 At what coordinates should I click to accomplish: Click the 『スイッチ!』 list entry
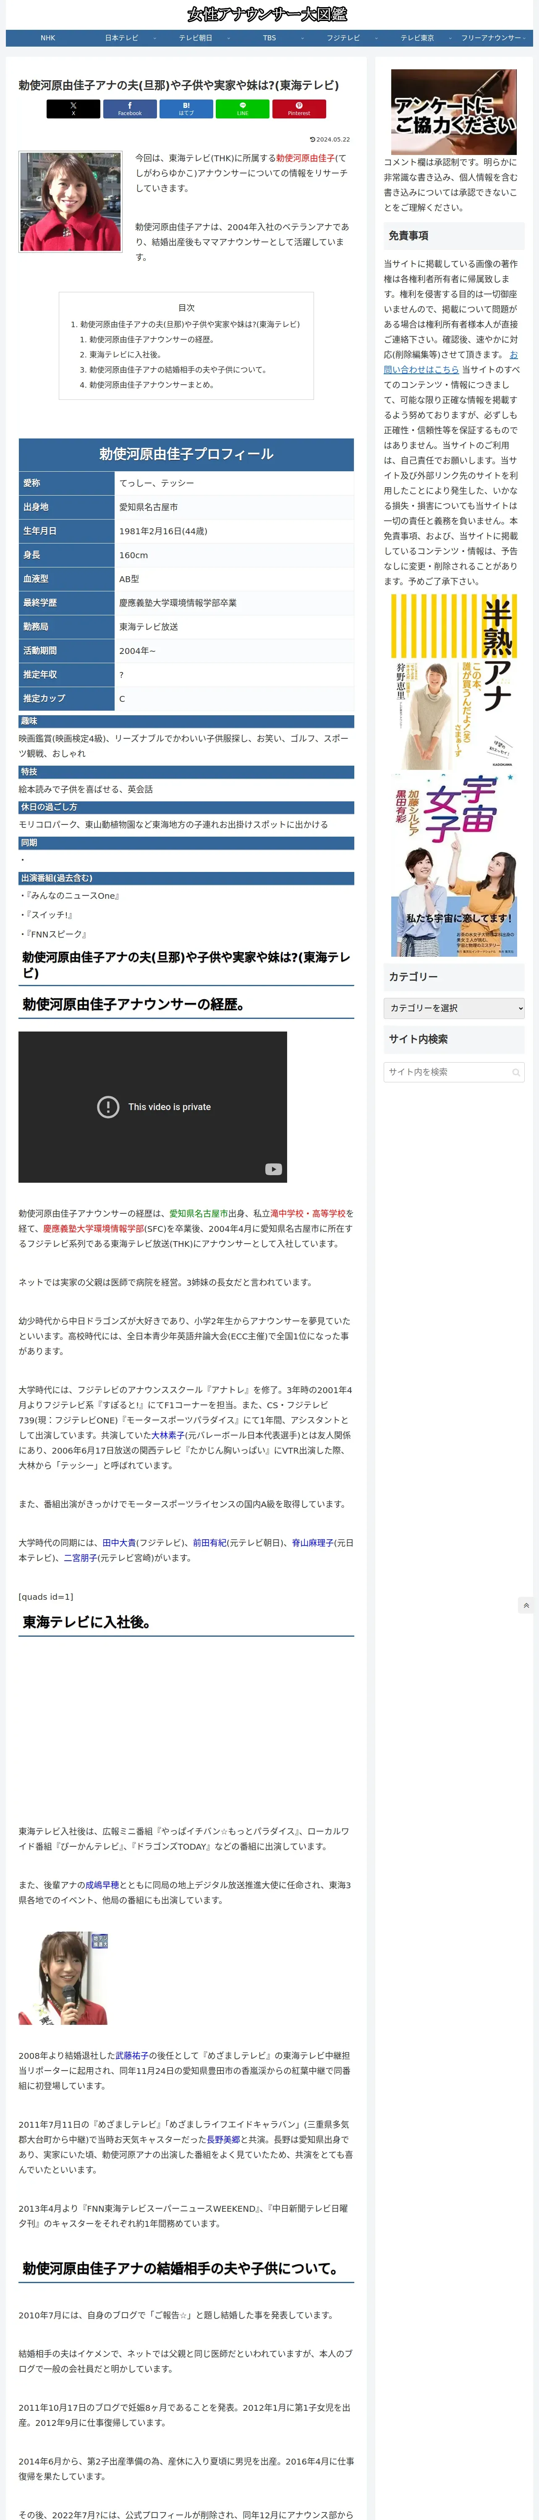(46, 915)
